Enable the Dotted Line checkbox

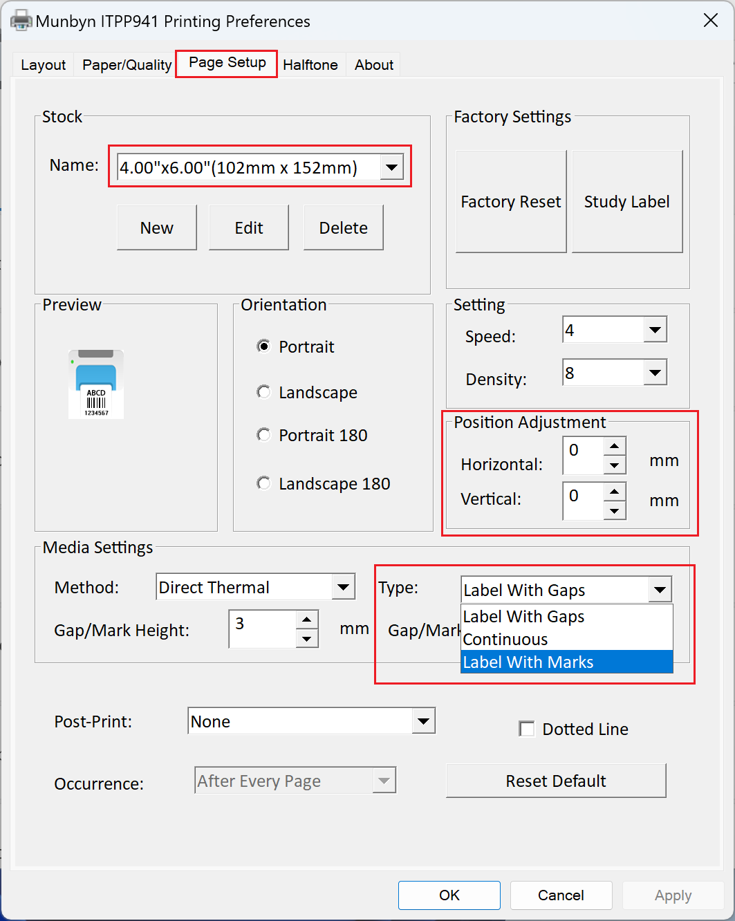point(527,729)
